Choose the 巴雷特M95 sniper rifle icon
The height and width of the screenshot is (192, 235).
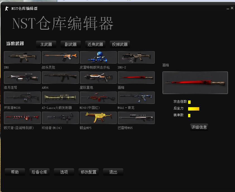tap(136, 118)
